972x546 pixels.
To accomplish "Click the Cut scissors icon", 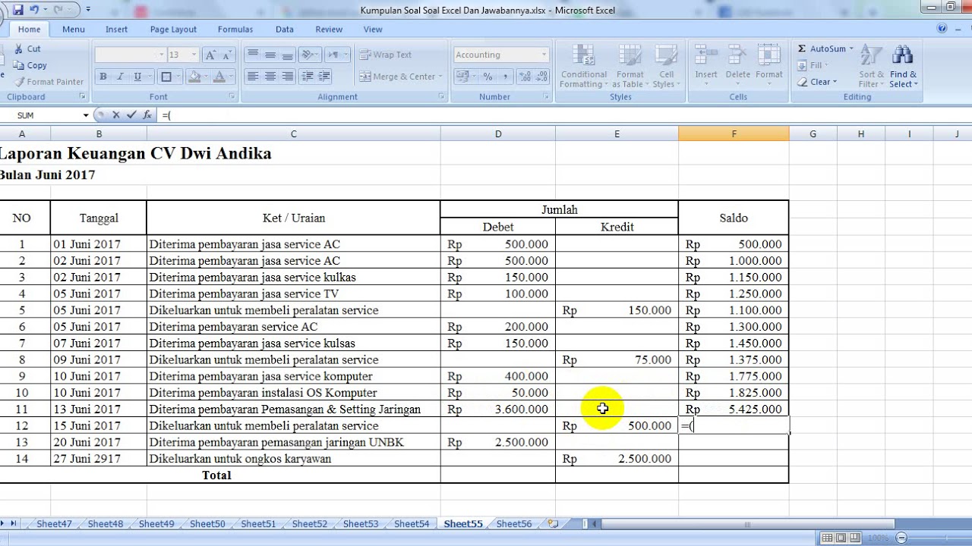I will coord(19,49).
